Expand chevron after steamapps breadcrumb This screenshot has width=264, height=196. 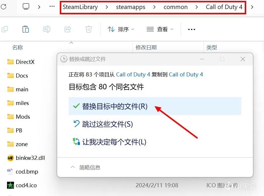click(x=154, y=7)
